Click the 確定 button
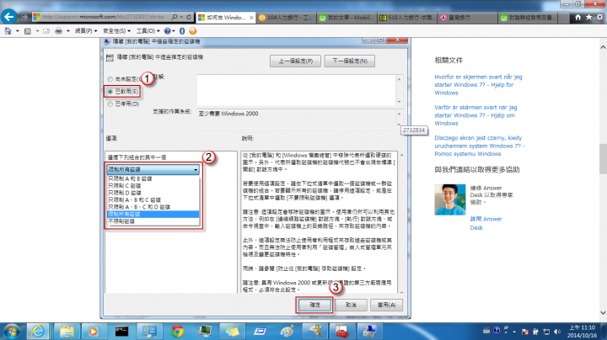Screen dimensions: 607x340 click(314, 305)
